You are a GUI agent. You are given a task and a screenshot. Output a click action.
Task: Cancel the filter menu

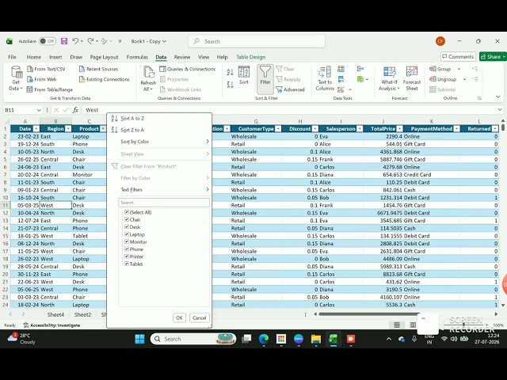tap(199, 318)
